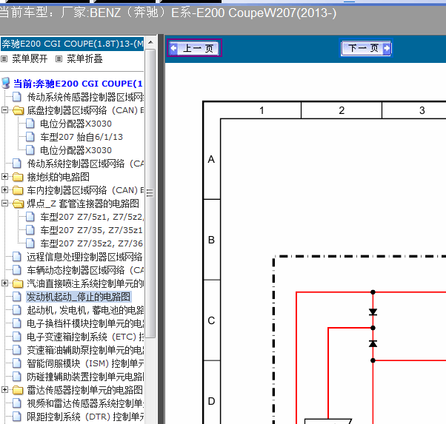Open 智能伺服模块 (ISM) 控制单元 diagram

(x=85, y=363)
